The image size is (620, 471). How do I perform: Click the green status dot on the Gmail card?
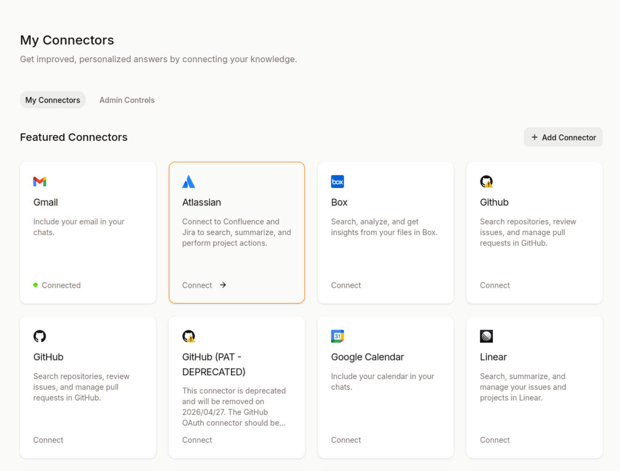pos(36,285)
